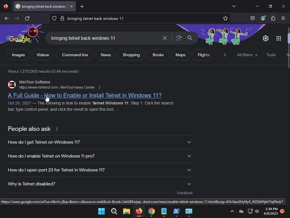Open PowerShell from the taskbar
The height and width of the screenshot is (218, 290).
click(176, 211)
